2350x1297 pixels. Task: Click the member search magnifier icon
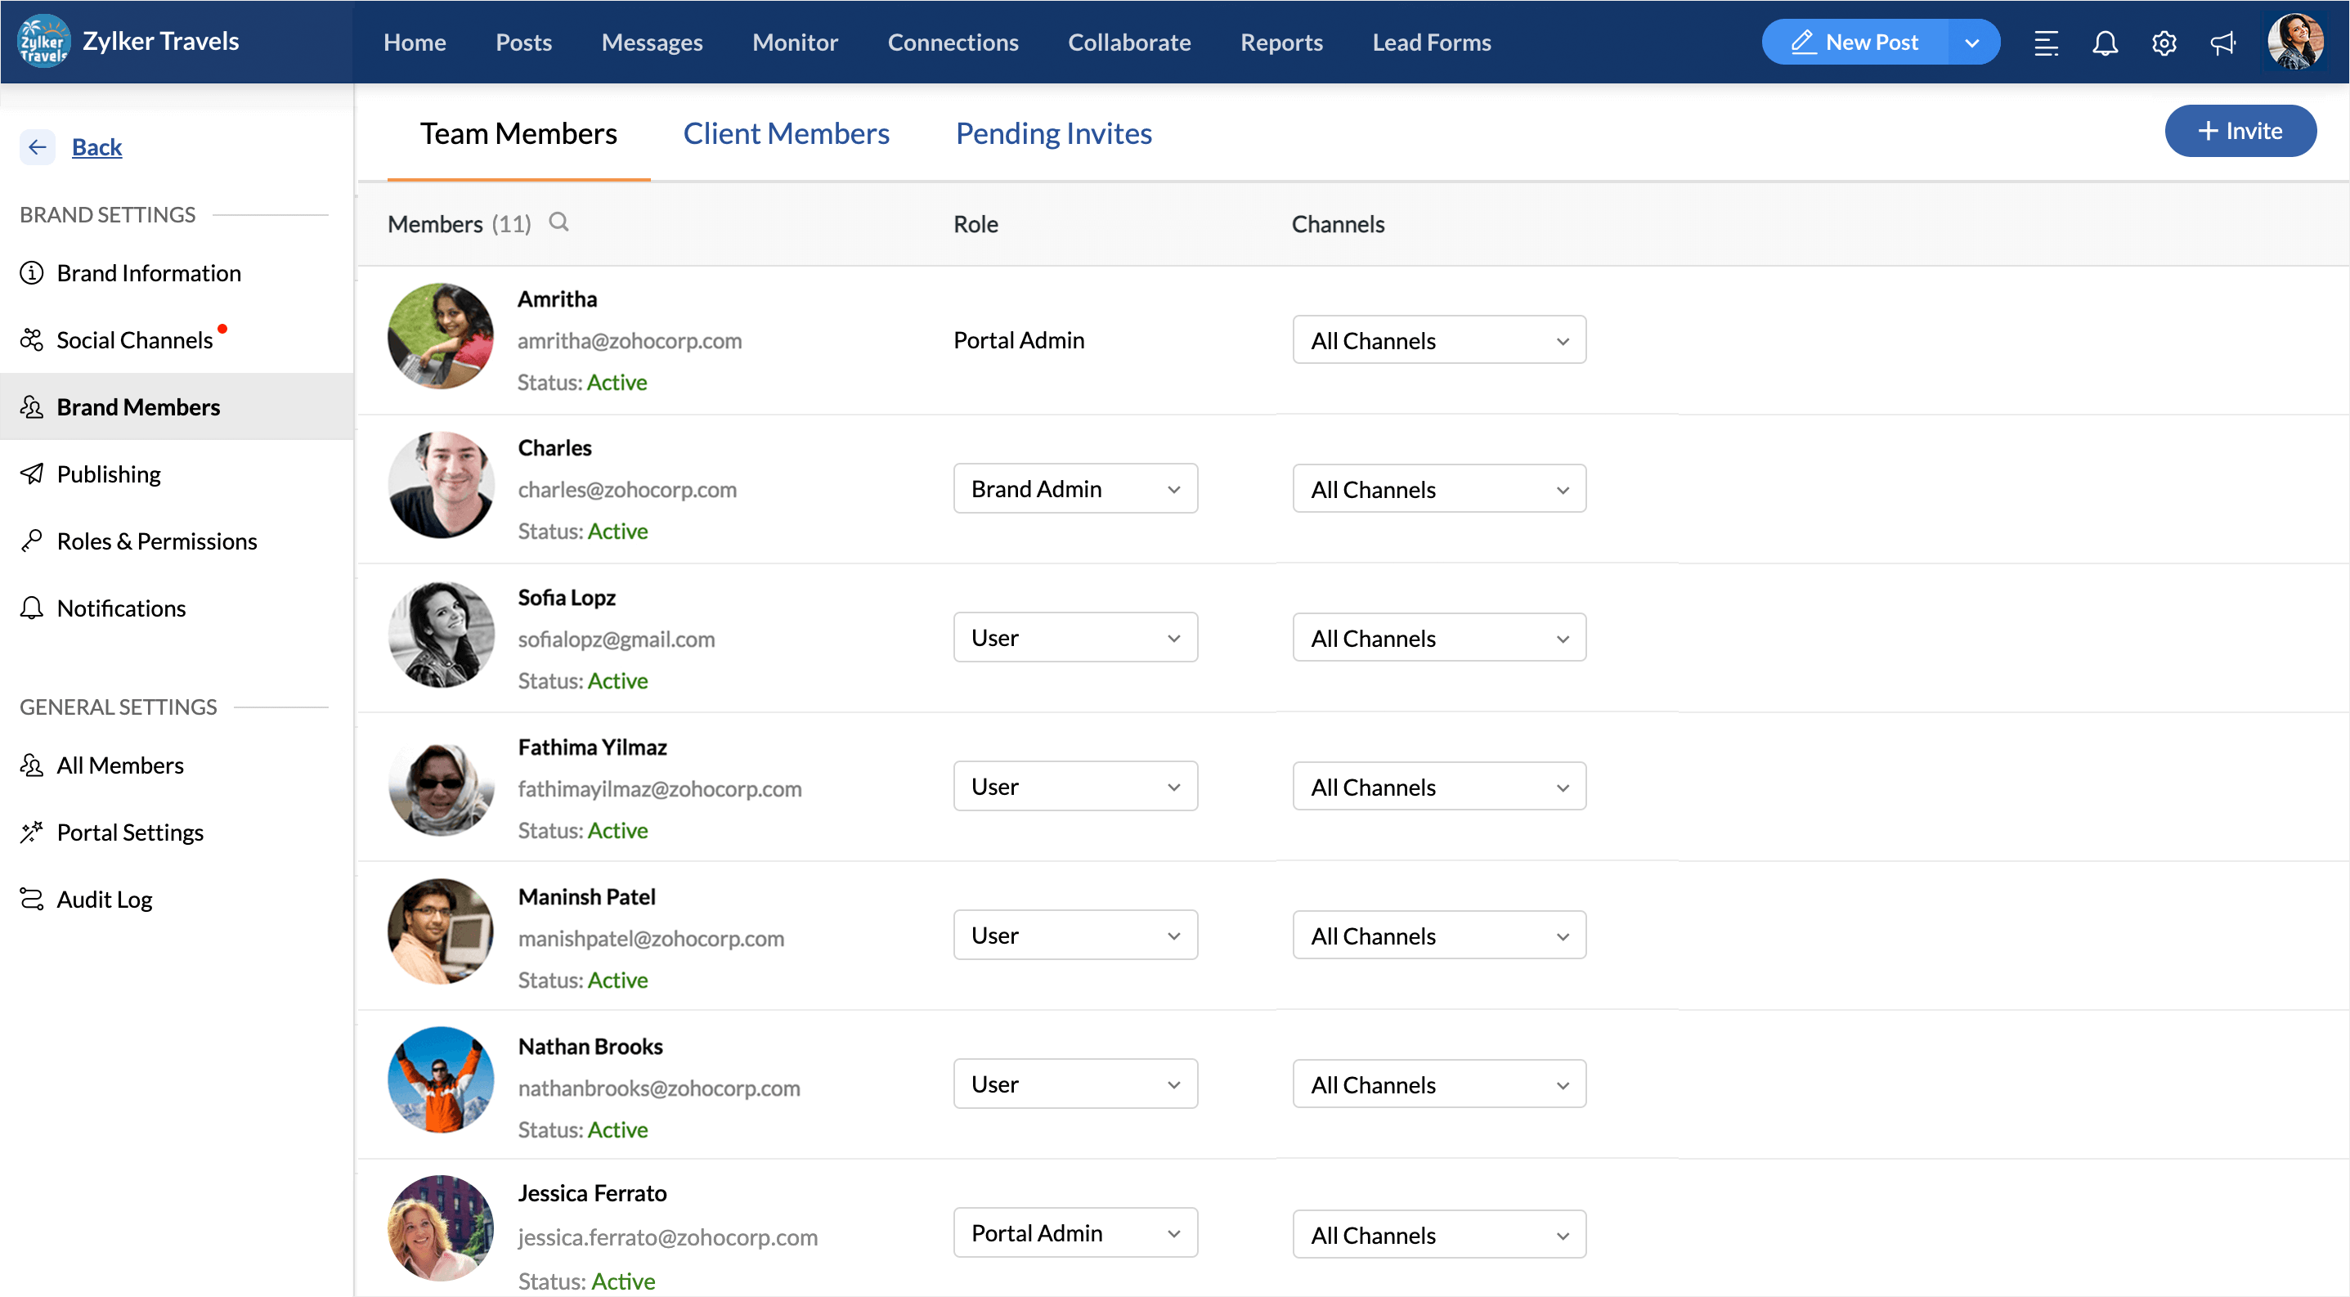coord(558,222)
